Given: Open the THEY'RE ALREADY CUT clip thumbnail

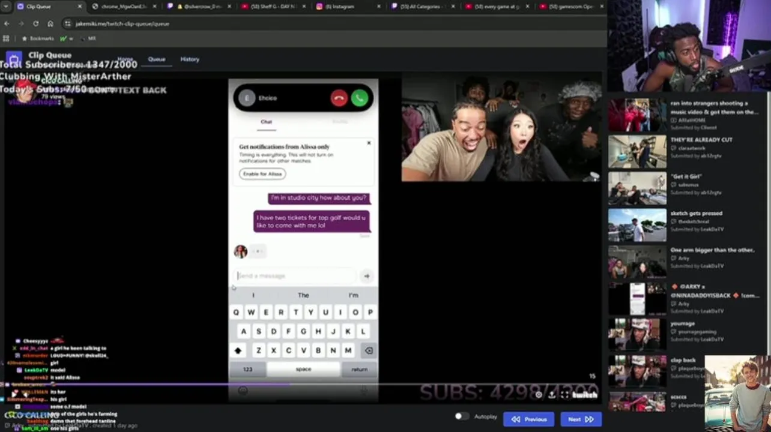Looking at the screenshot, I should point(637,152).
